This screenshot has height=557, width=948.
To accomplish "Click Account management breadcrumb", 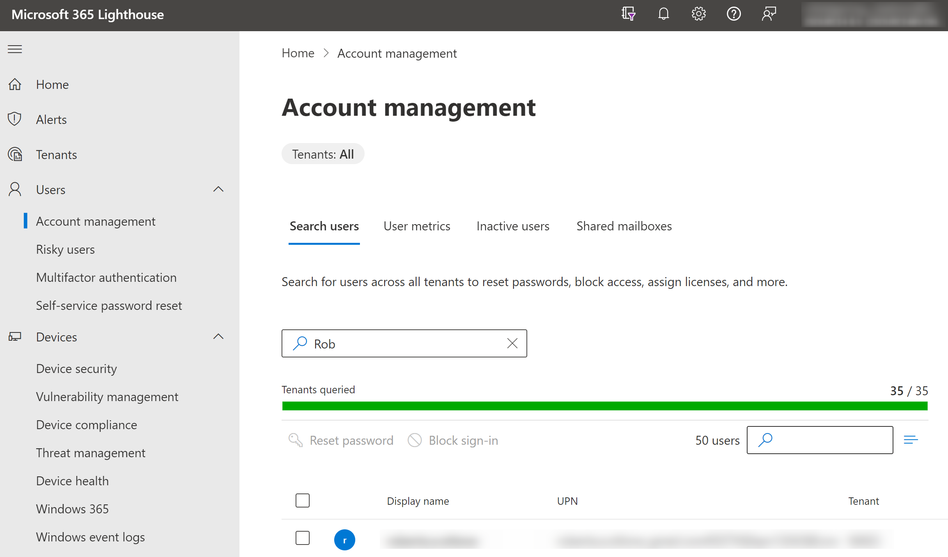I will click(x=397, y=53).
